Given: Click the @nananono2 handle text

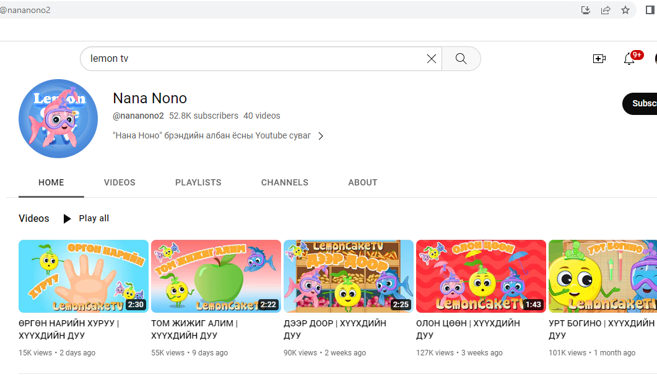Looking at the screenshot, I should pos(138,116).
